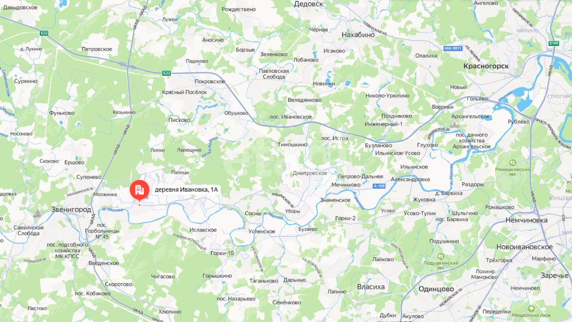Click the E105 road shield badge
Screen dimensions: 572x322
[554, 43]
